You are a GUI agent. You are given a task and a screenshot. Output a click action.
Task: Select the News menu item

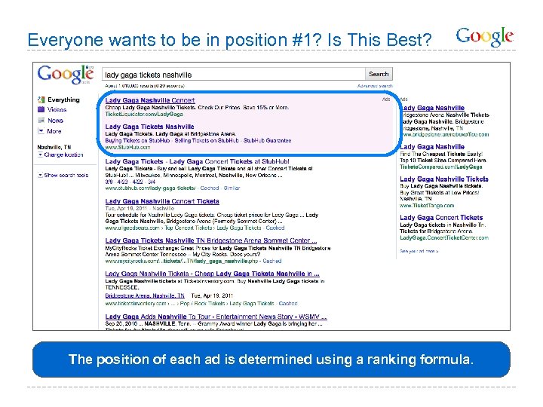pos(55,121)
